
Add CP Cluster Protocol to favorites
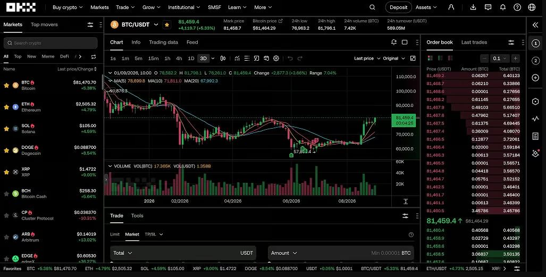6,215
